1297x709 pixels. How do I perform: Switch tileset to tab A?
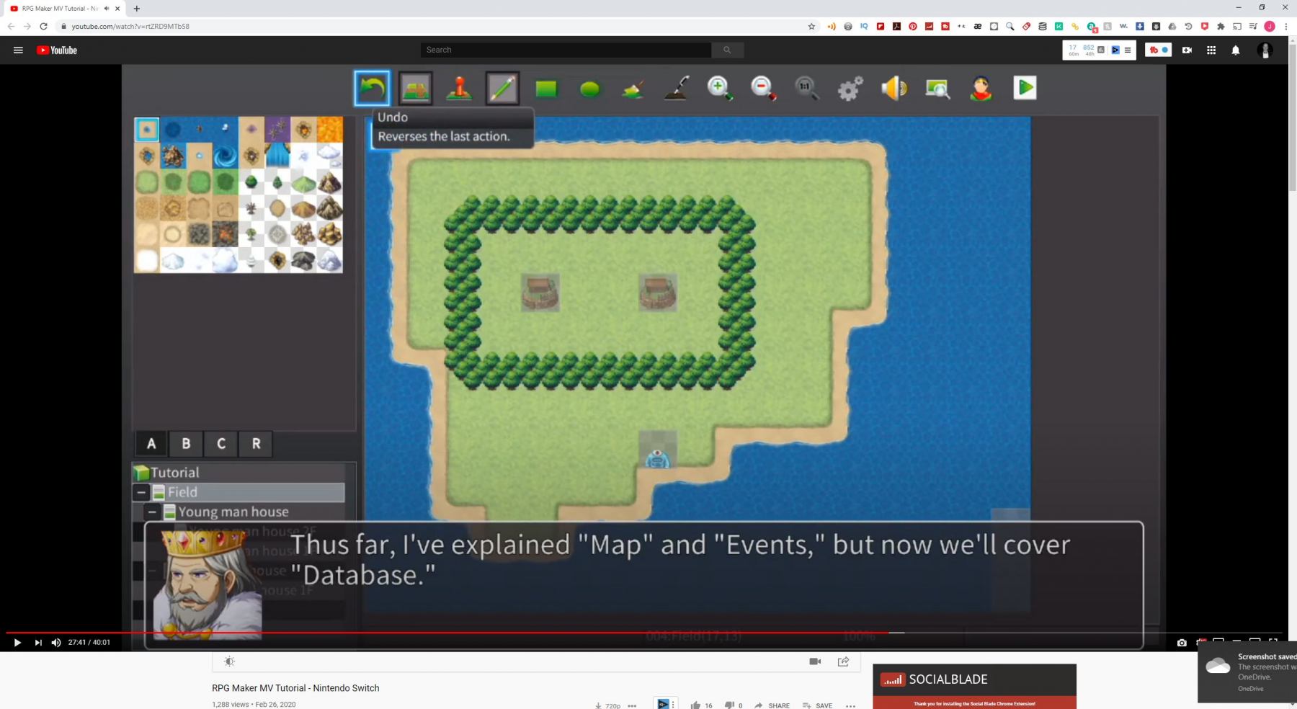coord(151,444)
